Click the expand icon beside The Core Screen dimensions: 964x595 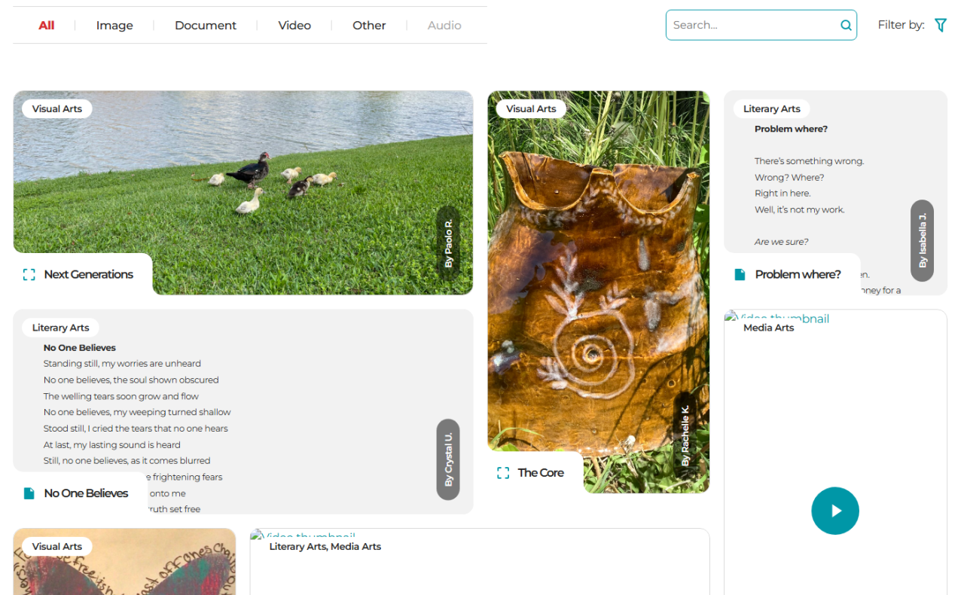[503, 473]
